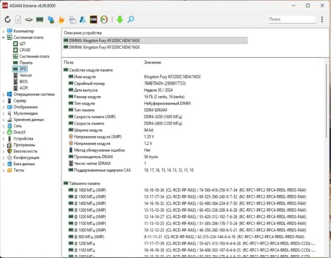Click the green download arrow icon
331x258 pixels.
[120, 19]
